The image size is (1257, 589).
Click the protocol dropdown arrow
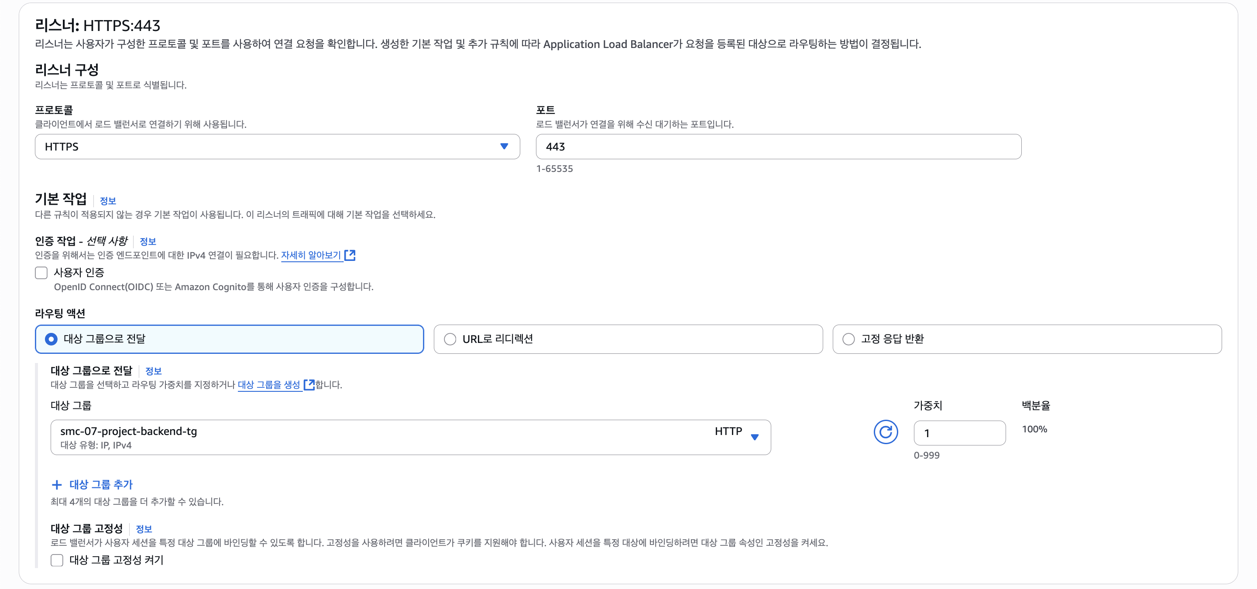tap(504, 146)
